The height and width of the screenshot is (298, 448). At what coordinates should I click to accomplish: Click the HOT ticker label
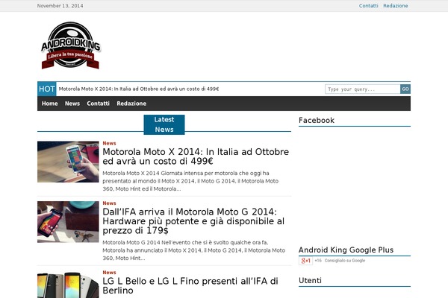pyautogui.click(x=46, y=89)
